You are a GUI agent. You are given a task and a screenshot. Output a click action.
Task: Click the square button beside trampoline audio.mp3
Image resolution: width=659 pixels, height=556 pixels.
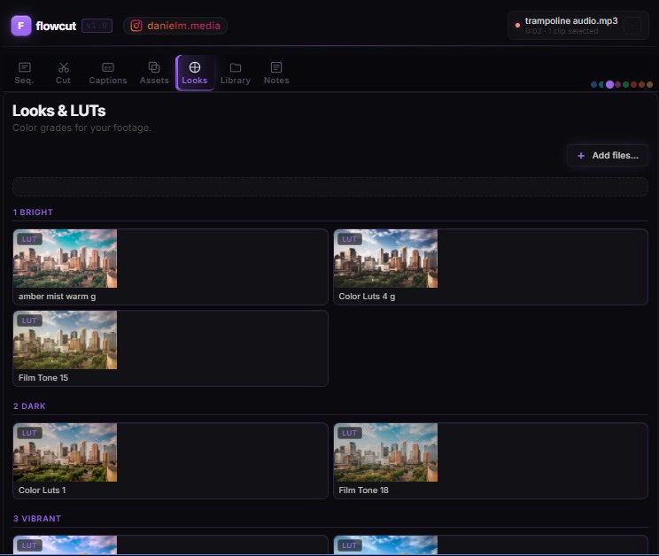click(x=632, y=26)
